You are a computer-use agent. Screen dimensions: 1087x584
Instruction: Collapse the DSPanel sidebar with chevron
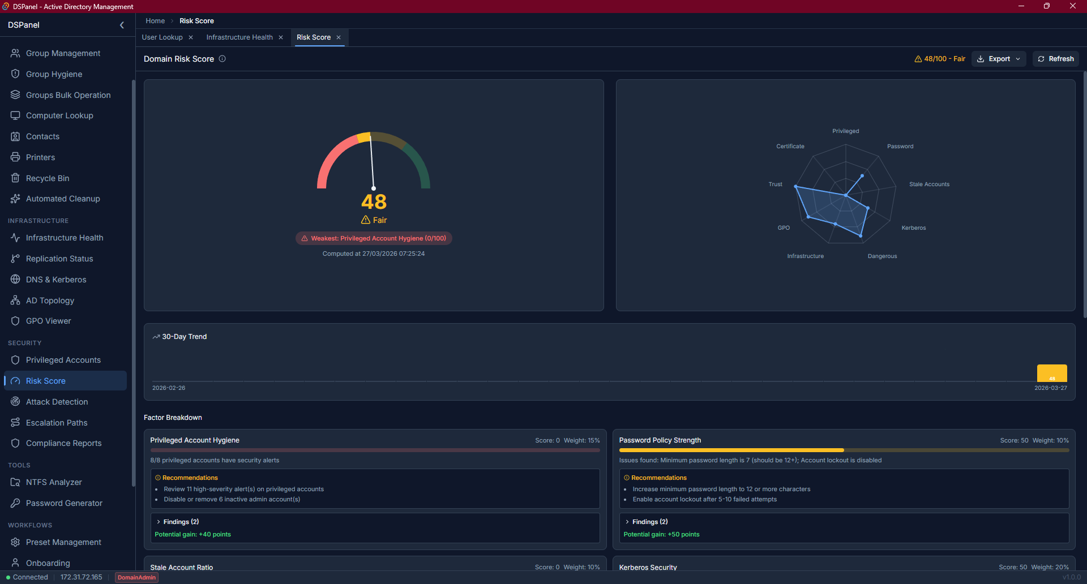click(x=122, y=25)
